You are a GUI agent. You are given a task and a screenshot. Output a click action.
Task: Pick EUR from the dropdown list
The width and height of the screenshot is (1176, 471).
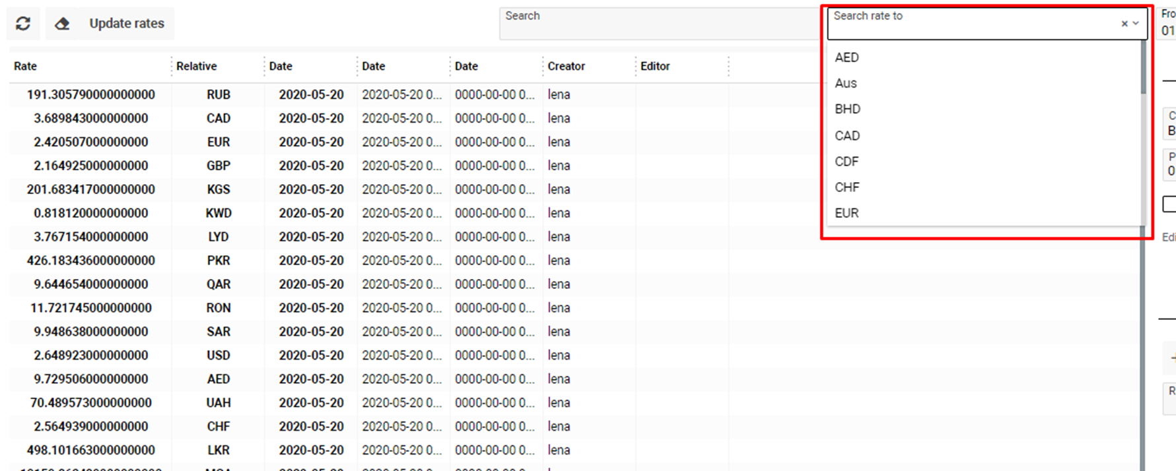(x=847, y=213)
